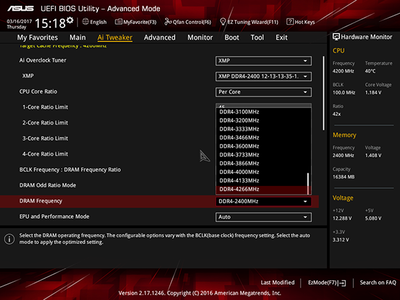Click the globe language icon
The image size is (400, 300).
coord(85,22)
